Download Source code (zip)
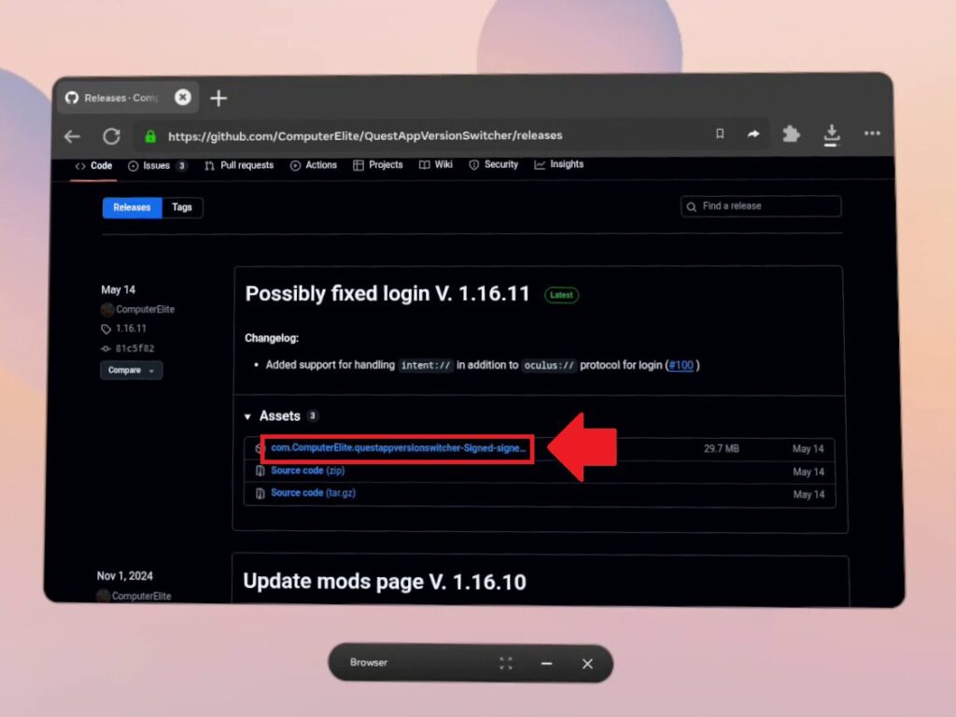Image resolution: width=956 pixels, height=717 pixels. coord(307,471)
